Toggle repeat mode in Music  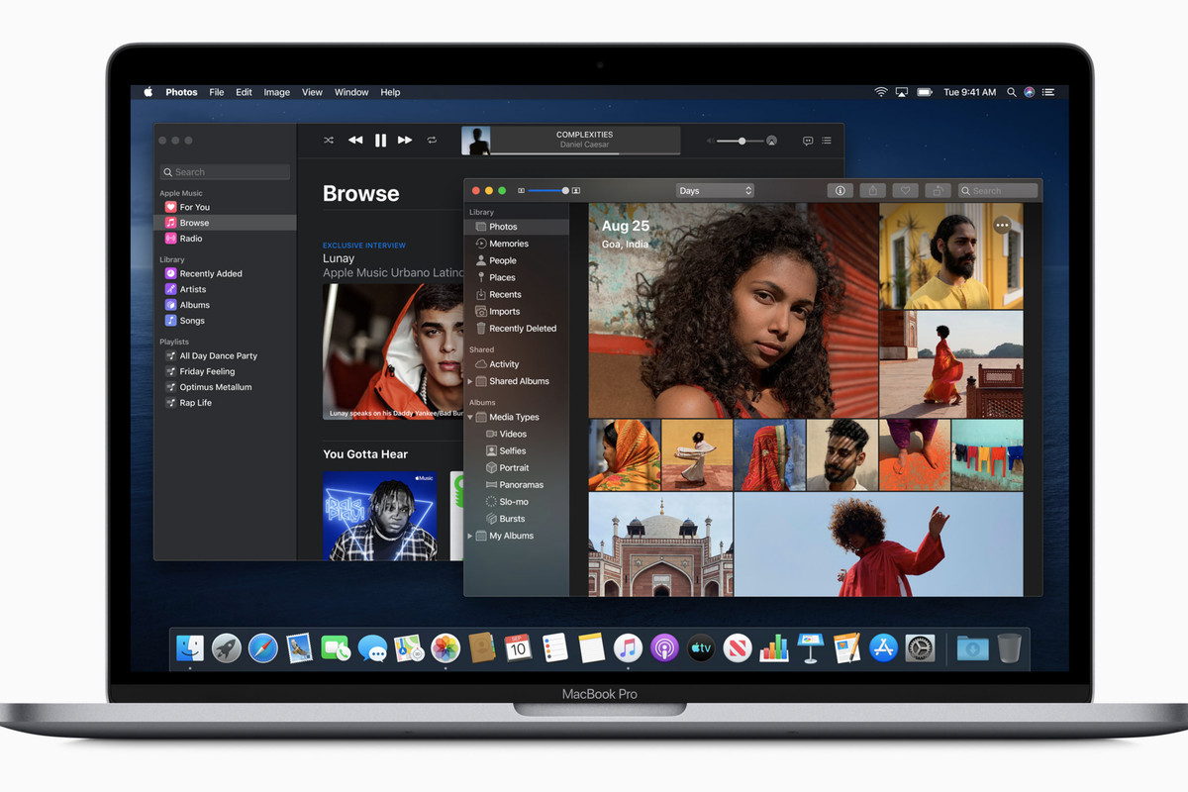432,141
